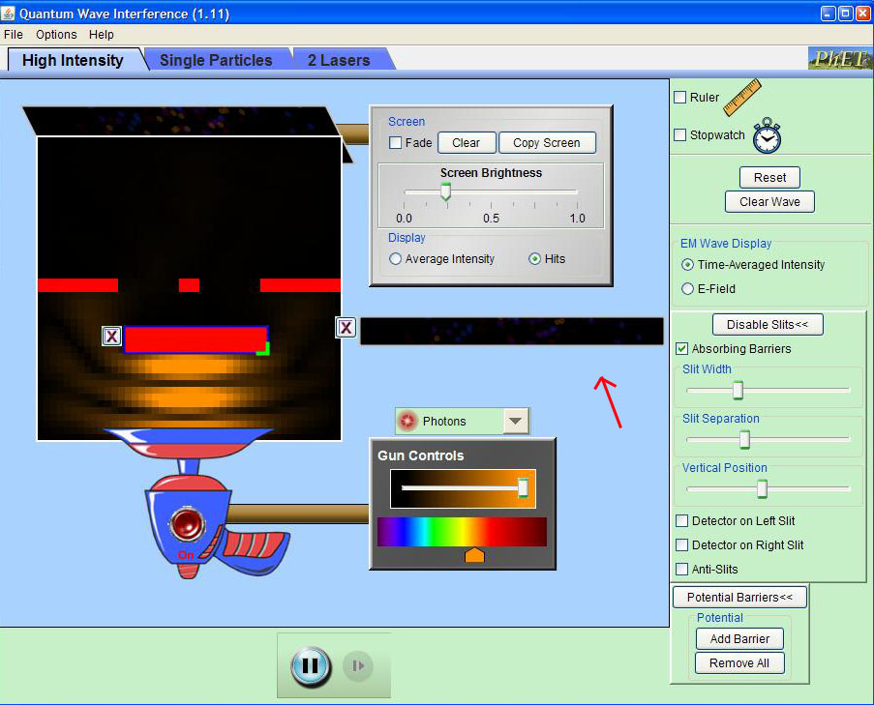
Task: Switch to 2 Lasers tab
Action: [x=339, y=60]
